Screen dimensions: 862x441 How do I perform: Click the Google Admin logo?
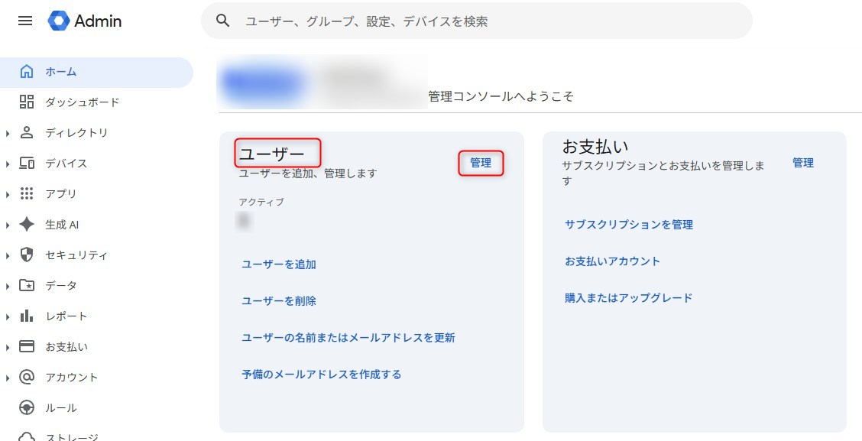[59, 21]
